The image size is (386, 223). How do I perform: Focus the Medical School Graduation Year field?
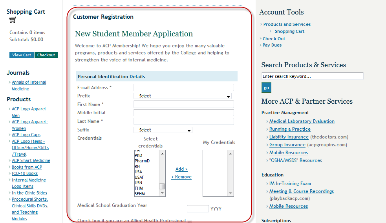tap(198, 209)
